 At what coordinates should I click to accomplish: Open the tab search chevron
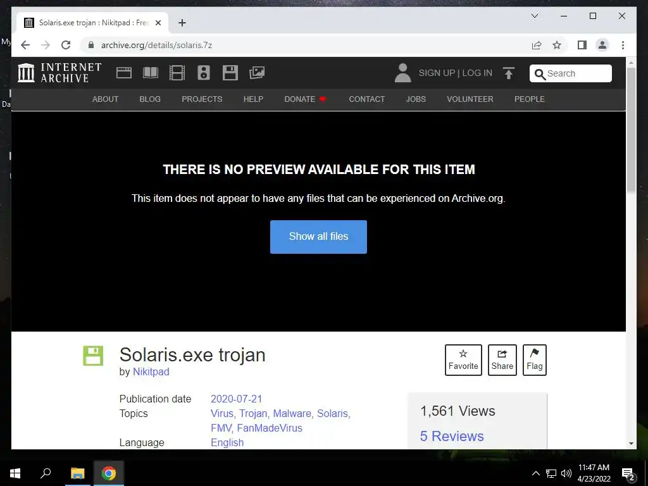(534, 16)
